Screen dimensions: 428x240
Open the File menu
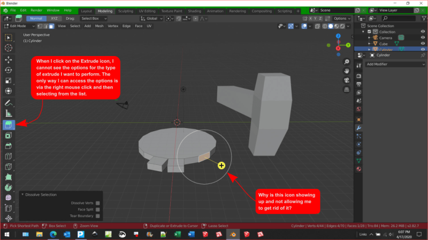coord(13,10)
